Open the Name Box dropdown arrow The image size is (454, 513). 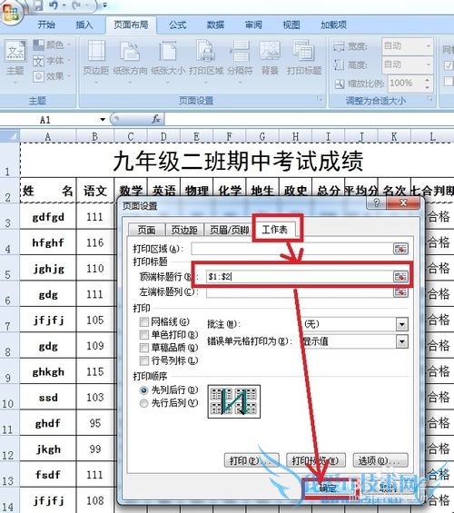click(103, 120)
